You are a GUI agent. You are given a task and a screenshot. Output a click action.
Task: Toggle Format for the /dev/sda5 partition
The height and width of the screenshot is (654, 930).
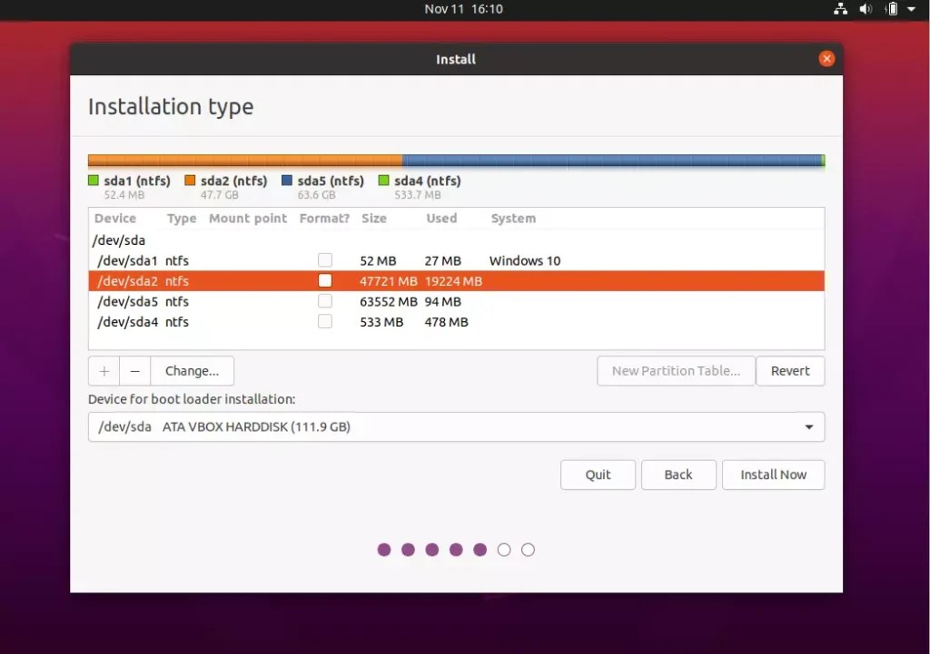(x=324, y=301)
